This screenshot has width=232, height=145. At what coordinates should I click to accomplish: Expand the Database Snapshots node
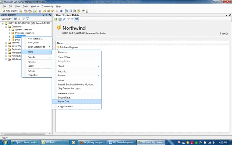click(9, 33)
